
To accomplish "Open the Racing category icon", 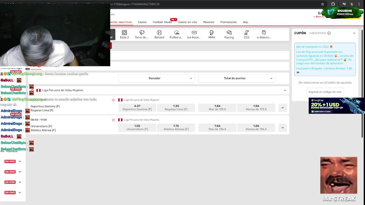I will [x=229, y=34].
